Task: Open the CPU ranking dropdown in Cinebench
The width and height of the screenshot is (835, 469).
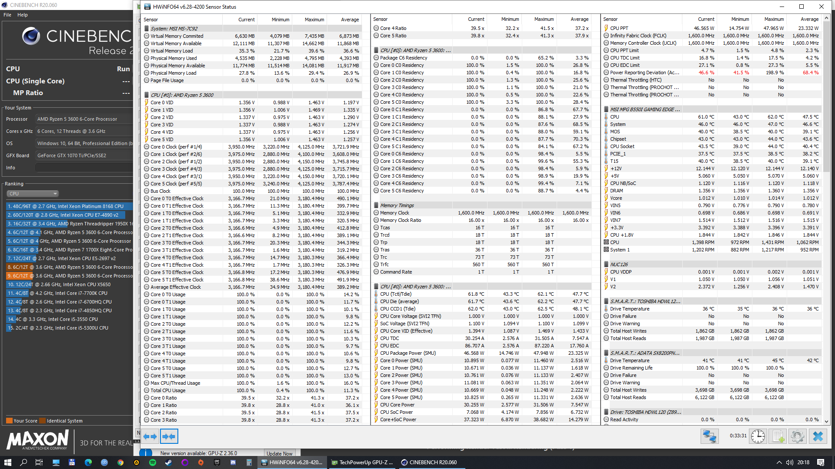Action: (33, 194)
